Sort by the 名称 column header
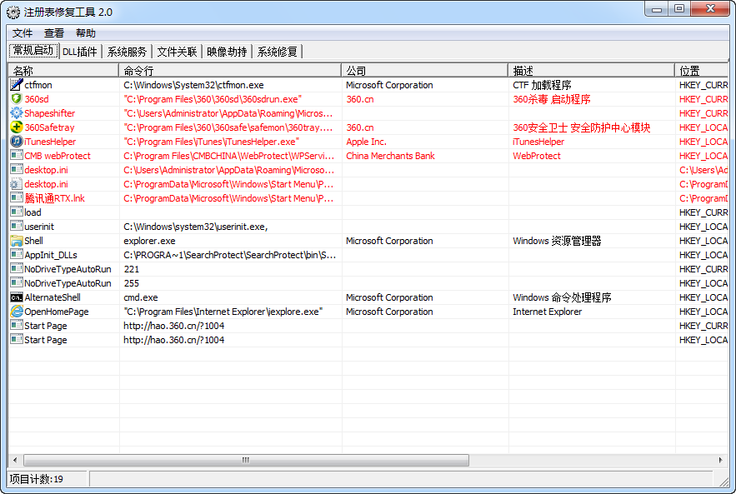 click(63, 71)
